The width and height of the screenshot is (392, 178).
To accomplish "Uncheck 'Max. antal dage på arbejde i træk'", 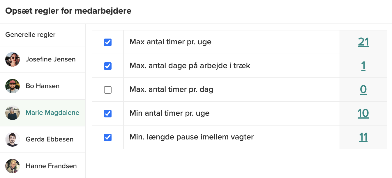I will tap(108, 66).
